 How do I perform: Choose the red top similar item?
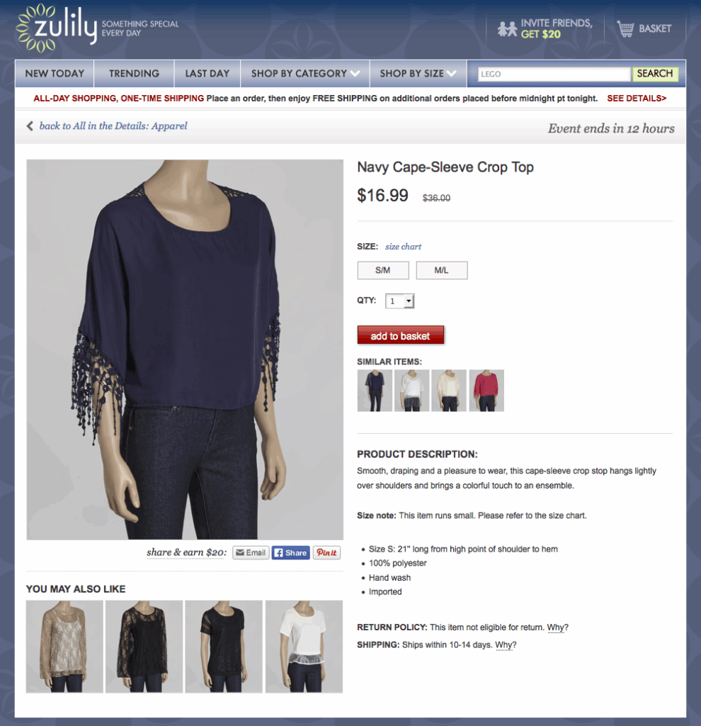[486, 391]
